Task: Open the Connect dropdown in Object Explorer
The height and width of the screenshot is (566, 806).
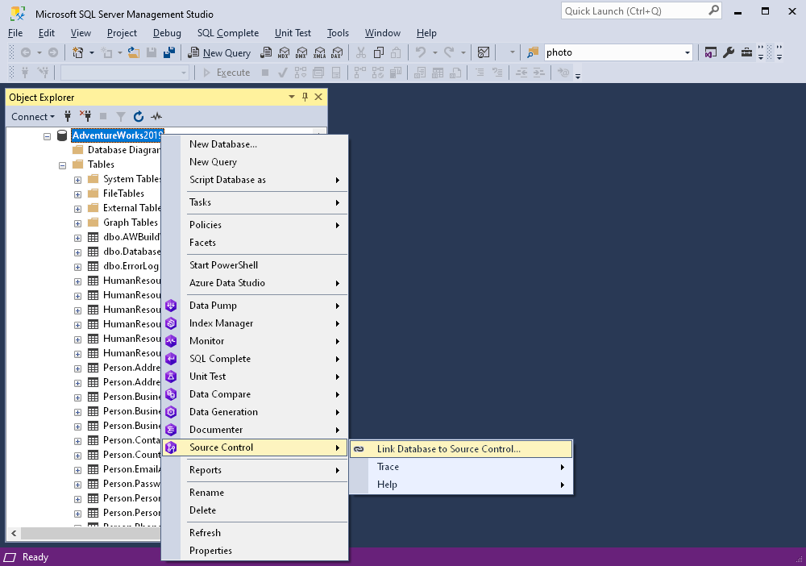Action: [33, 117]
